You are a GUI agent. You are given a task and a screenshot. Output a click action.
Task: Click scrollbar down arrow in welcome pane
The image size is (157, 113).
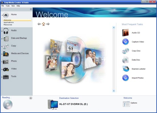(114, 91)
